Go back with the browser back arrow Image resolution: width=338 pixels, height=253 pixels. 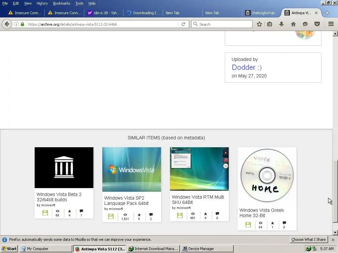click(x=7, y=24)
